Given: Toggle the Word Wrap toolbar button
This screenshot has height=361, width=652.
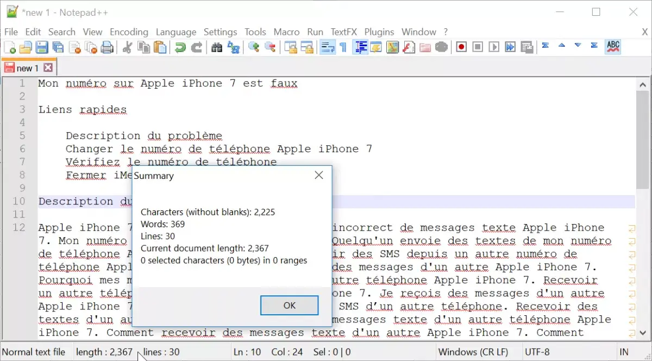Looking at the screenshot, I should coord(327,47).
